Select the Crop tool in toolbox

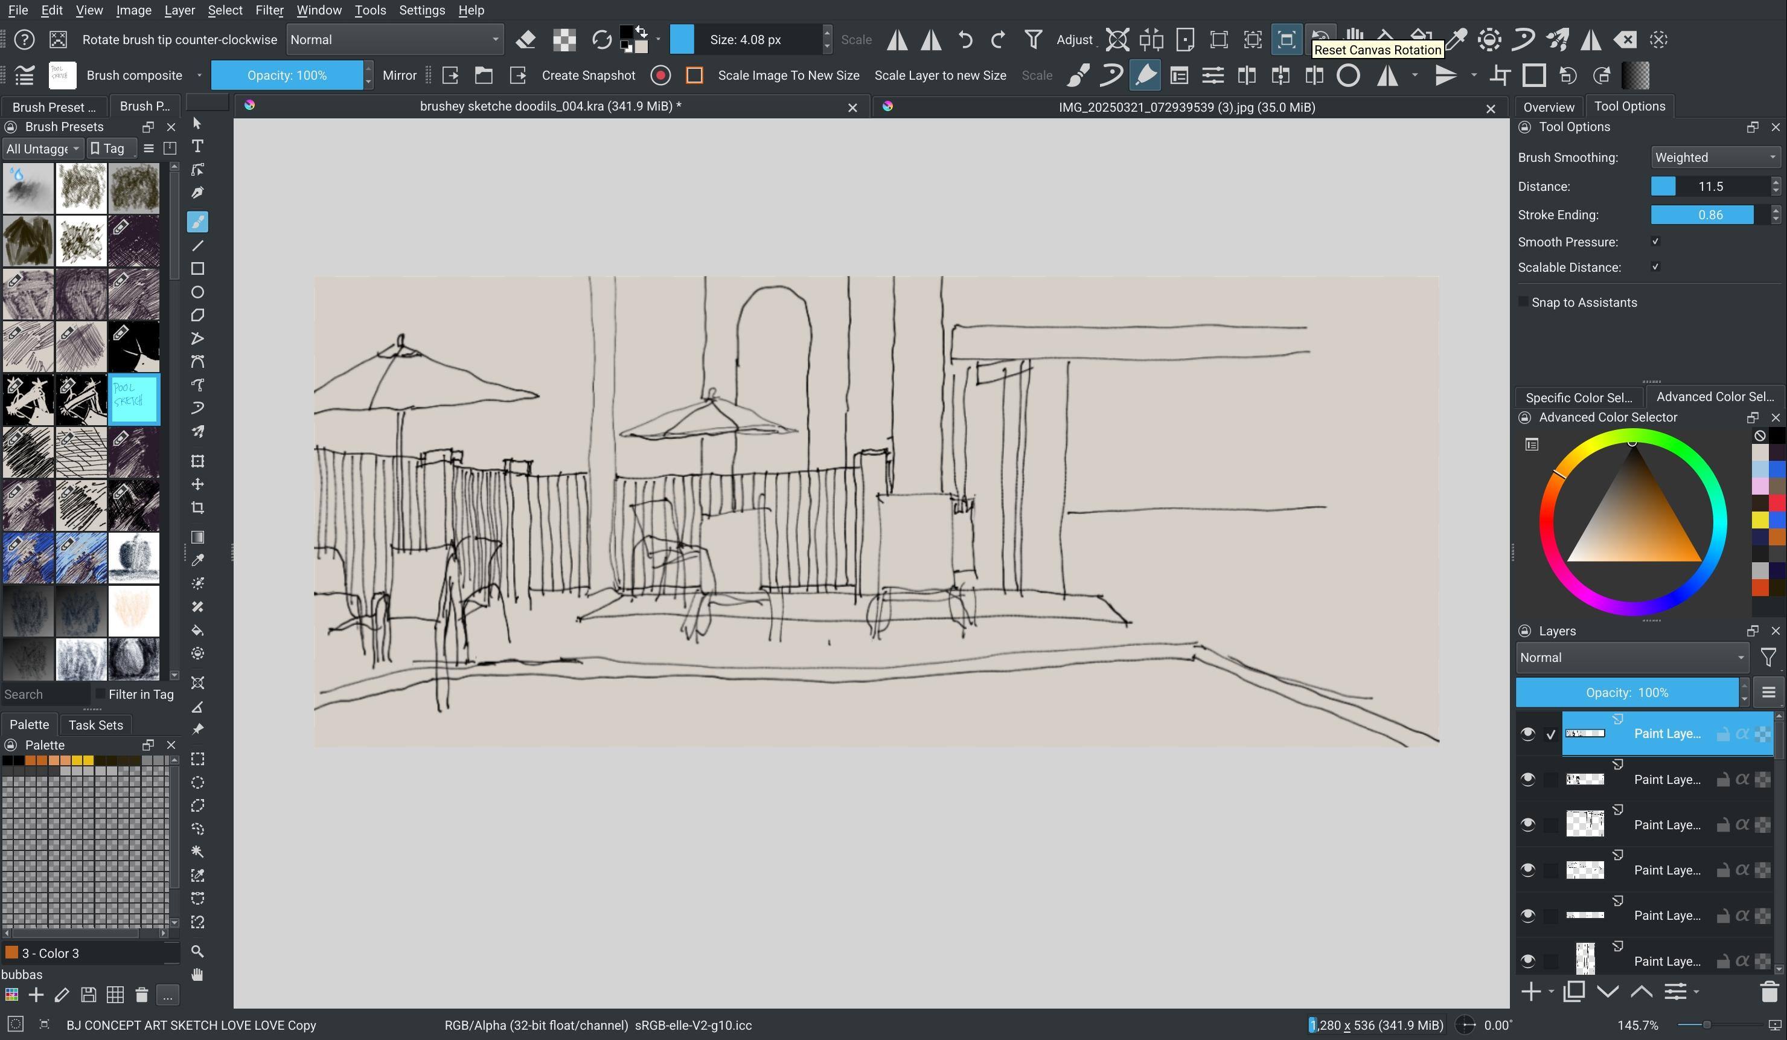tap(198, 508)
